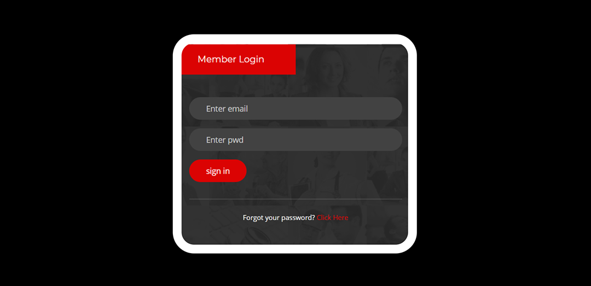
Task: Click the Enter email placeholder text
Action: (227, 108)
